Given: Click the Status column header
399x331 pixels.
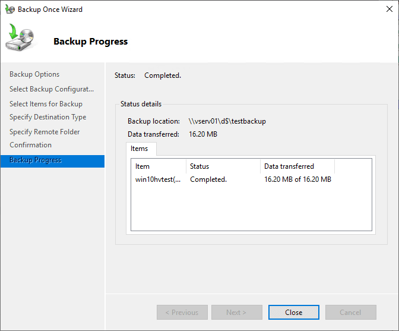Looking at the screenshot, I should pyautogui.click(x=223, y=166).
